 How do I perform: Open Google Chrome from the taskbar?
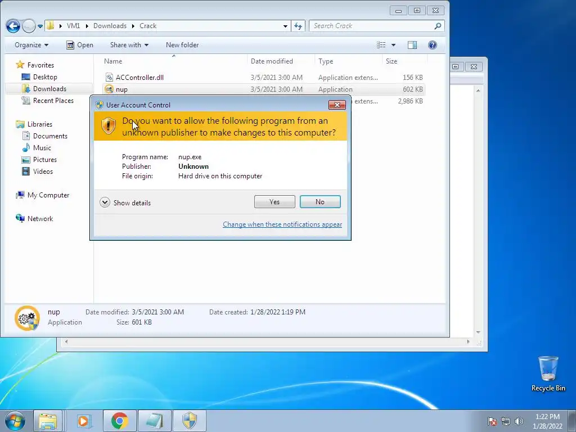119,421
